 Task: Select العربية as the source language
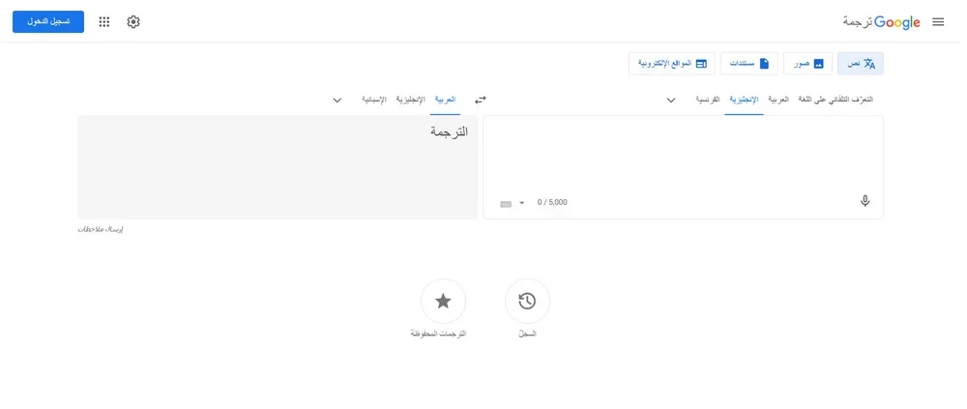pyautogui.click(x=778, y=100)
